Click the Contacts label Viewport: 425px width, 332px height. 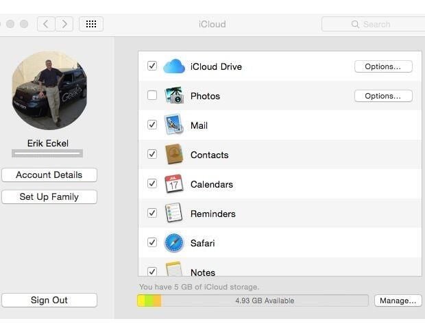[210, 155]
